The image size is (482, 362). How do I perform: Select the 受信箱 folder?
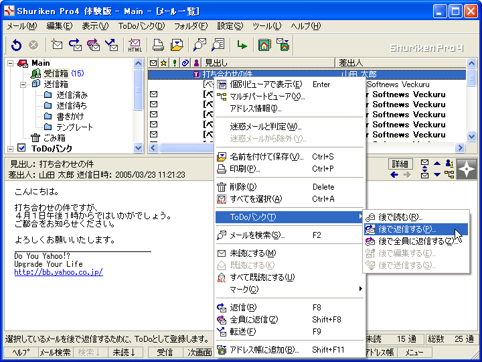pos(56,73)
